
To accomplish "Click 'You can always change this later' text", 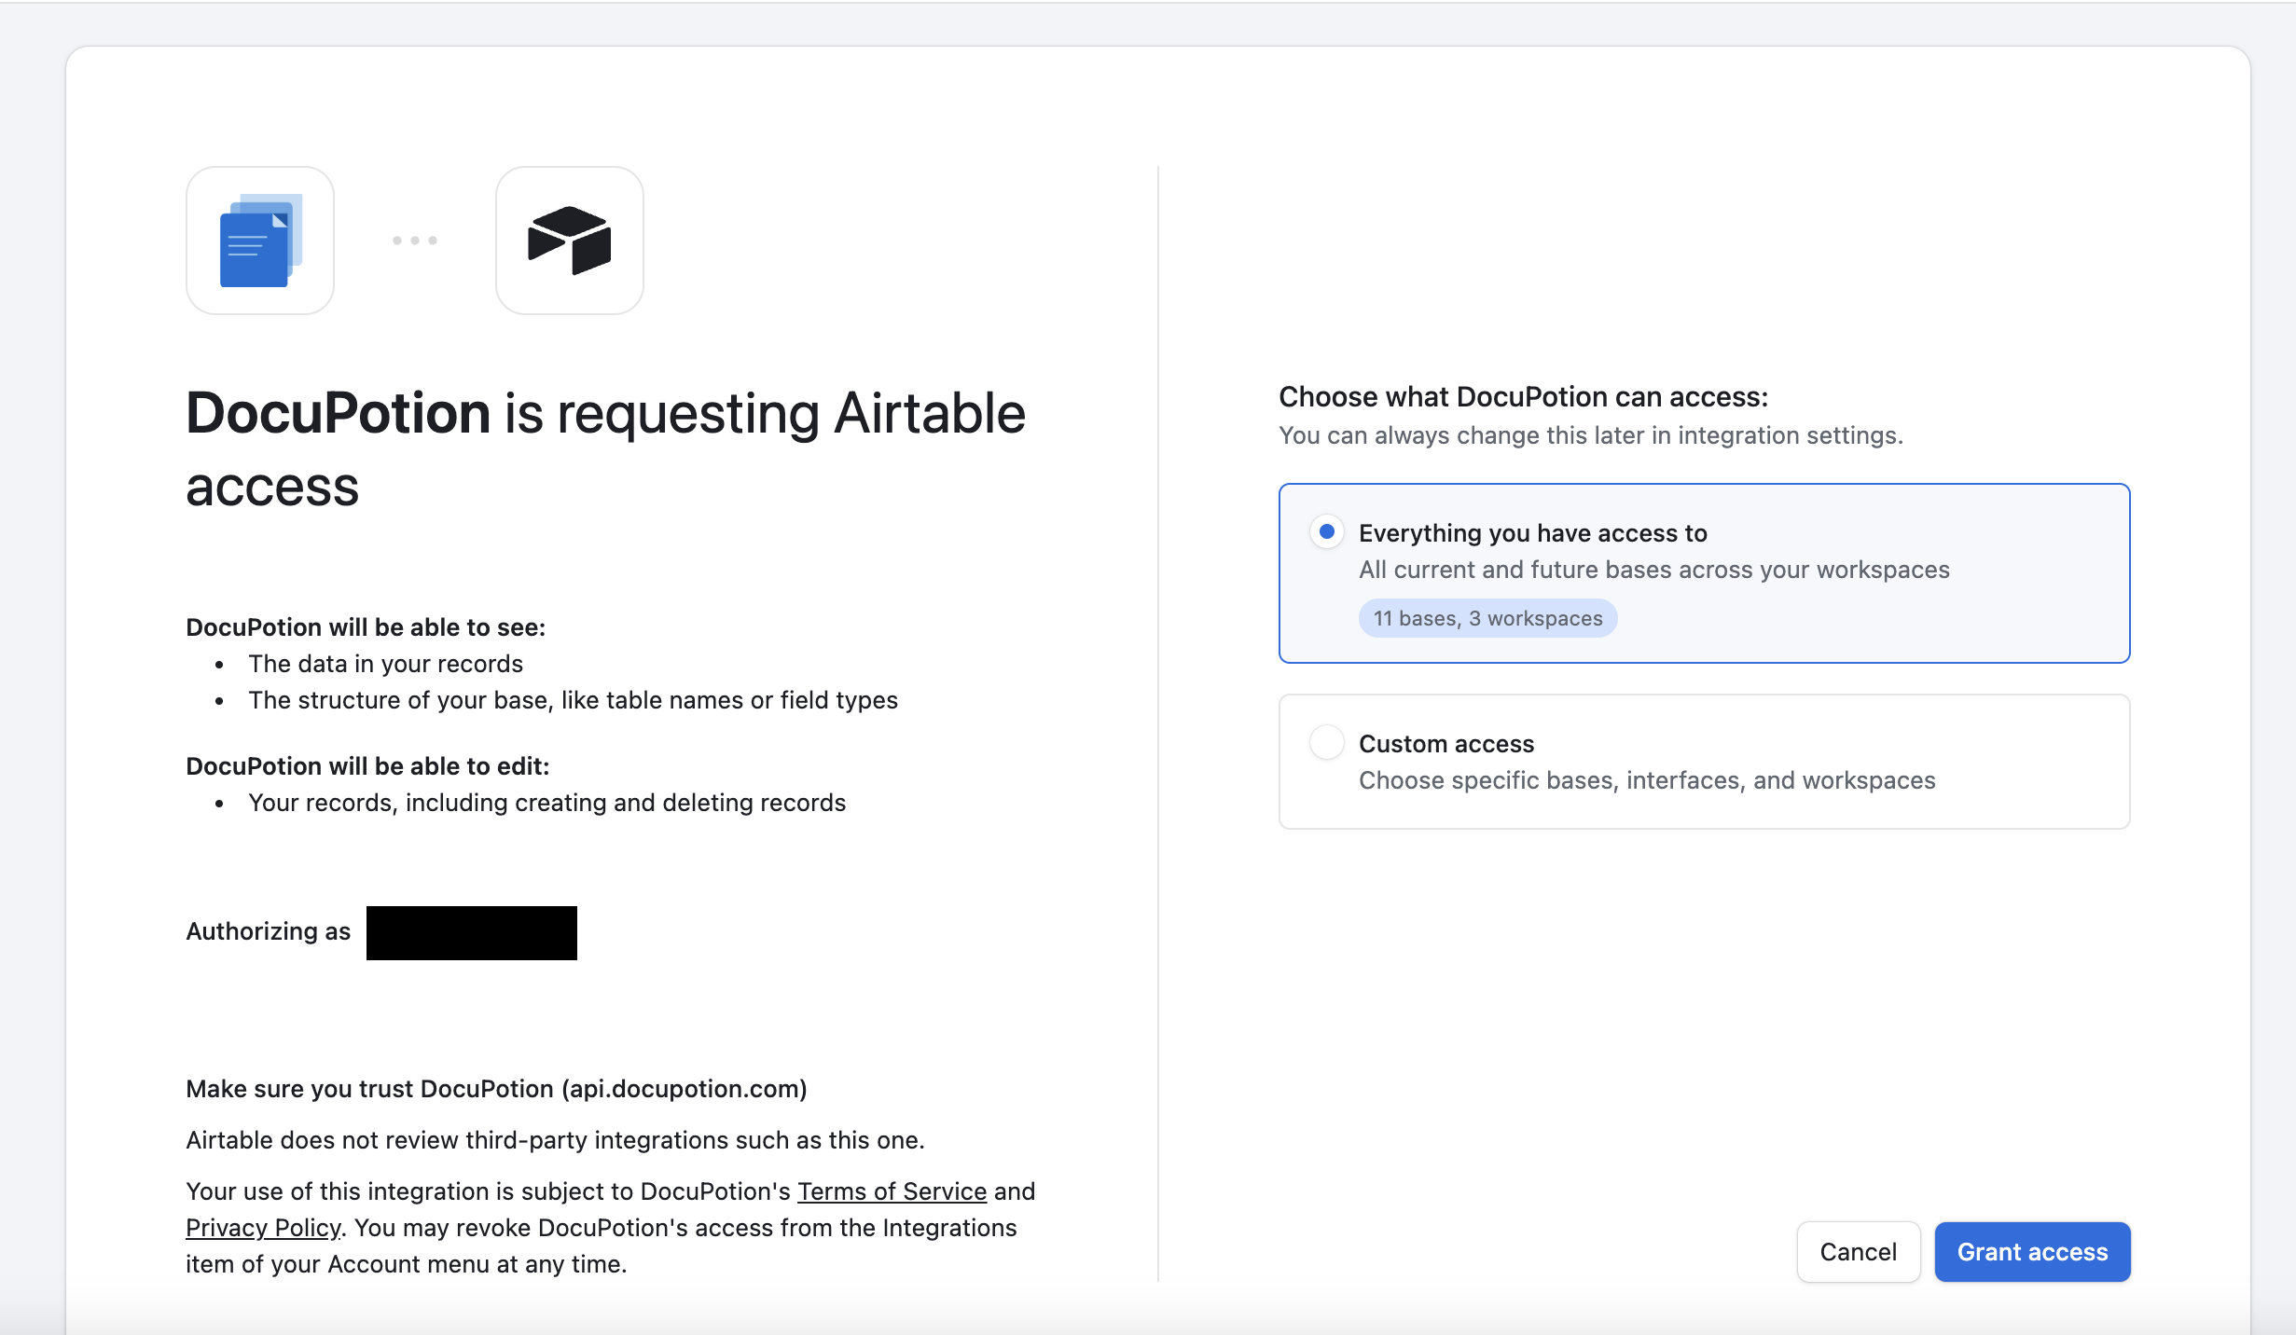I will [x=1590, y=435].
